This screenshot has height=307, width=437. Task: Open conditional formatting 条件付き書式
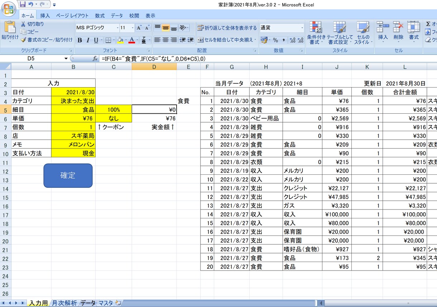(316, 33)
